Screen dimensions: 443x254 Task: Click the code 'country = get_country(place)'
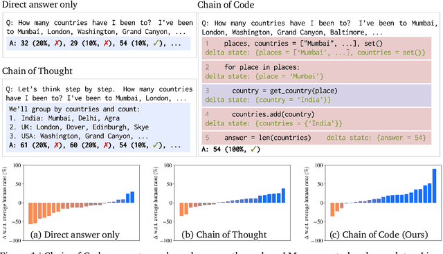(x=284, y=91)
